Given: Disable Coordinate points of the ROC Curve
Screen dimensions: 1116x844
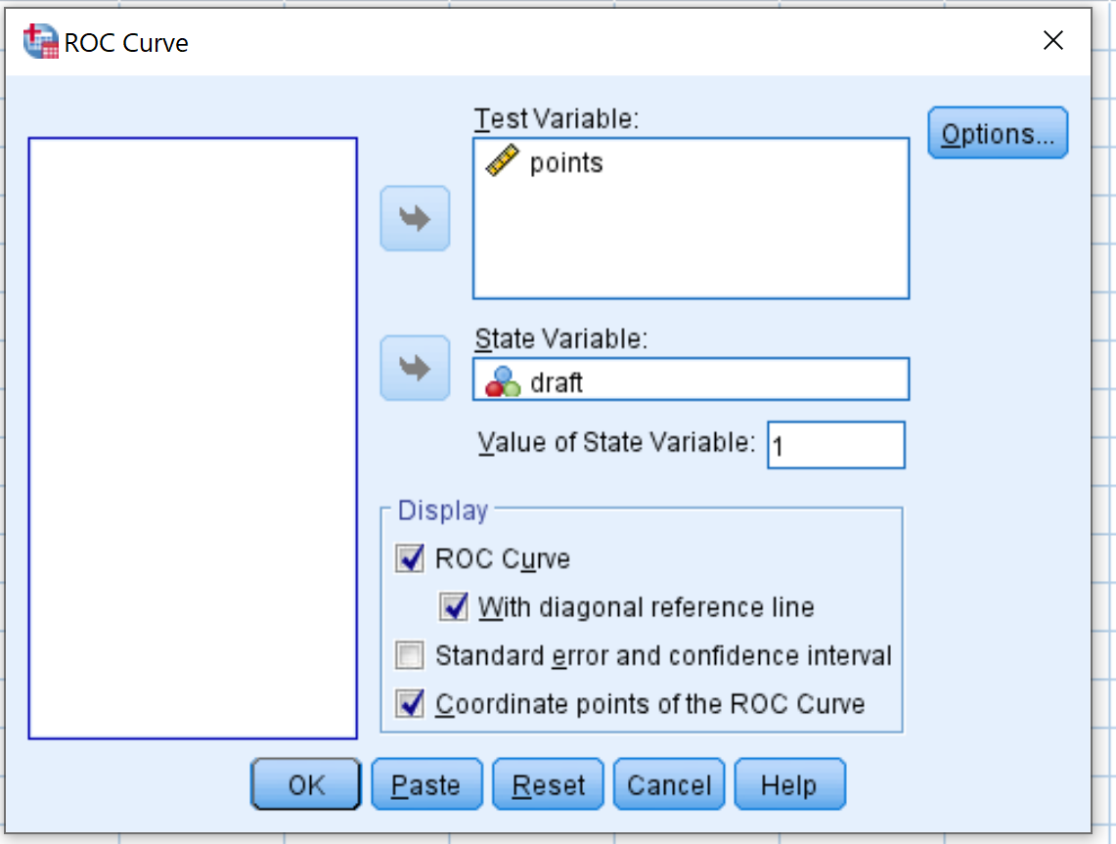Looking at the screenshot, I should (x=410, y=704).
